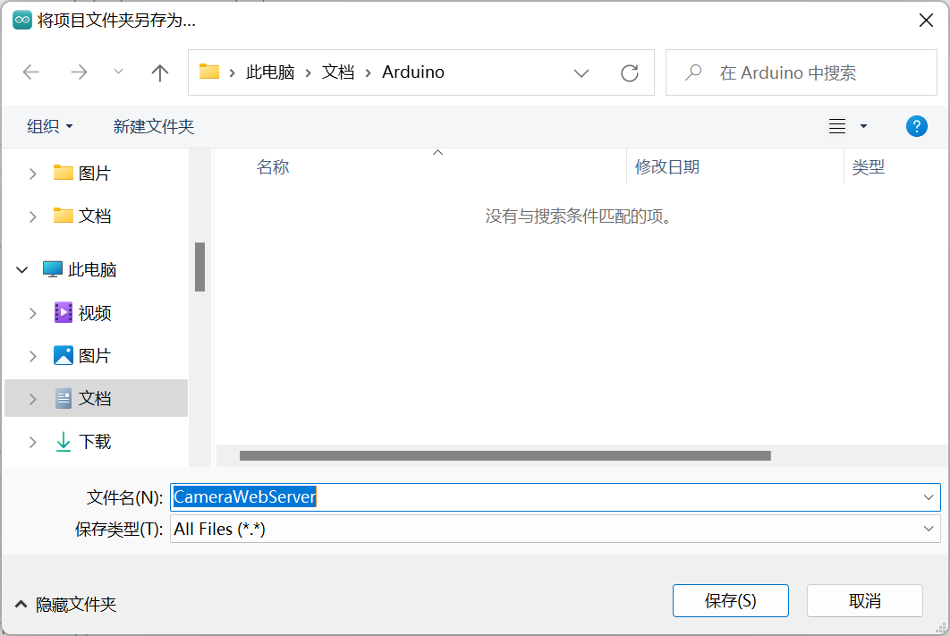
Task: Select 图片 library under 此电脑
Action: click(x=82, y=355)
